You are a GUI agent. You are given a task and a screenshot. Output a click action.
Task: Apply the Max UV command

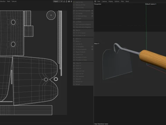click(83, 30)
